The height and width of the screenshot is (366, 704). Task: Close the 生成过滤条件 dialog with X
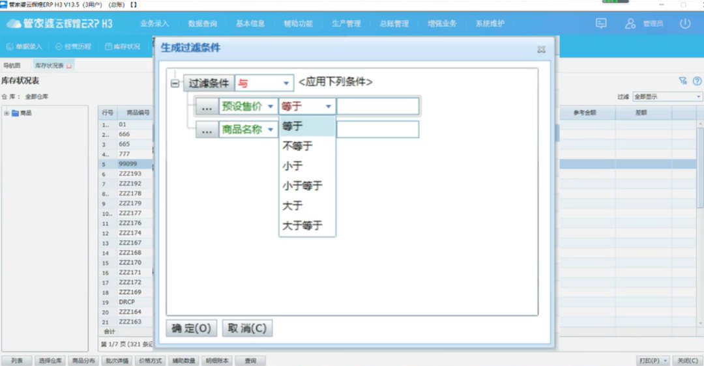pyautogui.click(x=541, y=49)
